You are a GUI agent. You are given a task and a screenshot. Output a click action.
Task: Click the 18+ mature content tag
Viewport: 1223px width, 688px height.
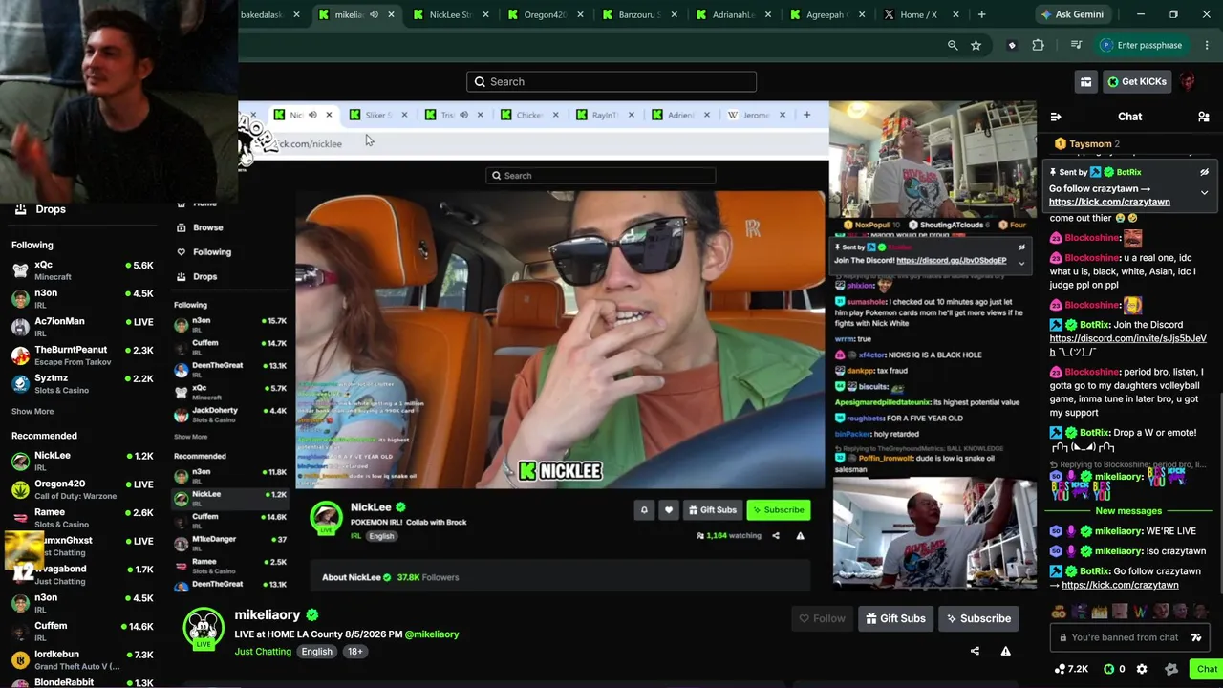[354, 652]
